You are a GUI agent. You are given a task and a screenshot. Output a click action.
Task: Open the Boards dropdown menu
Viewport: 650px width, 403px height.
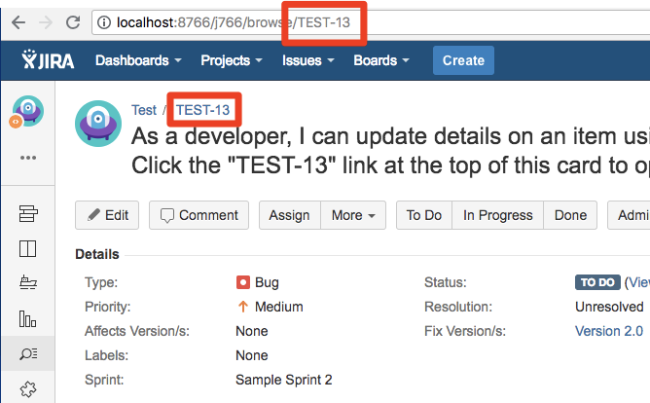(381, 60)
